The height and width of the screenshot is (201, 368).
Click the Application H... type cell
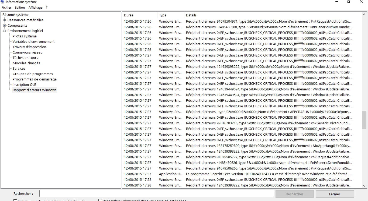171,174
